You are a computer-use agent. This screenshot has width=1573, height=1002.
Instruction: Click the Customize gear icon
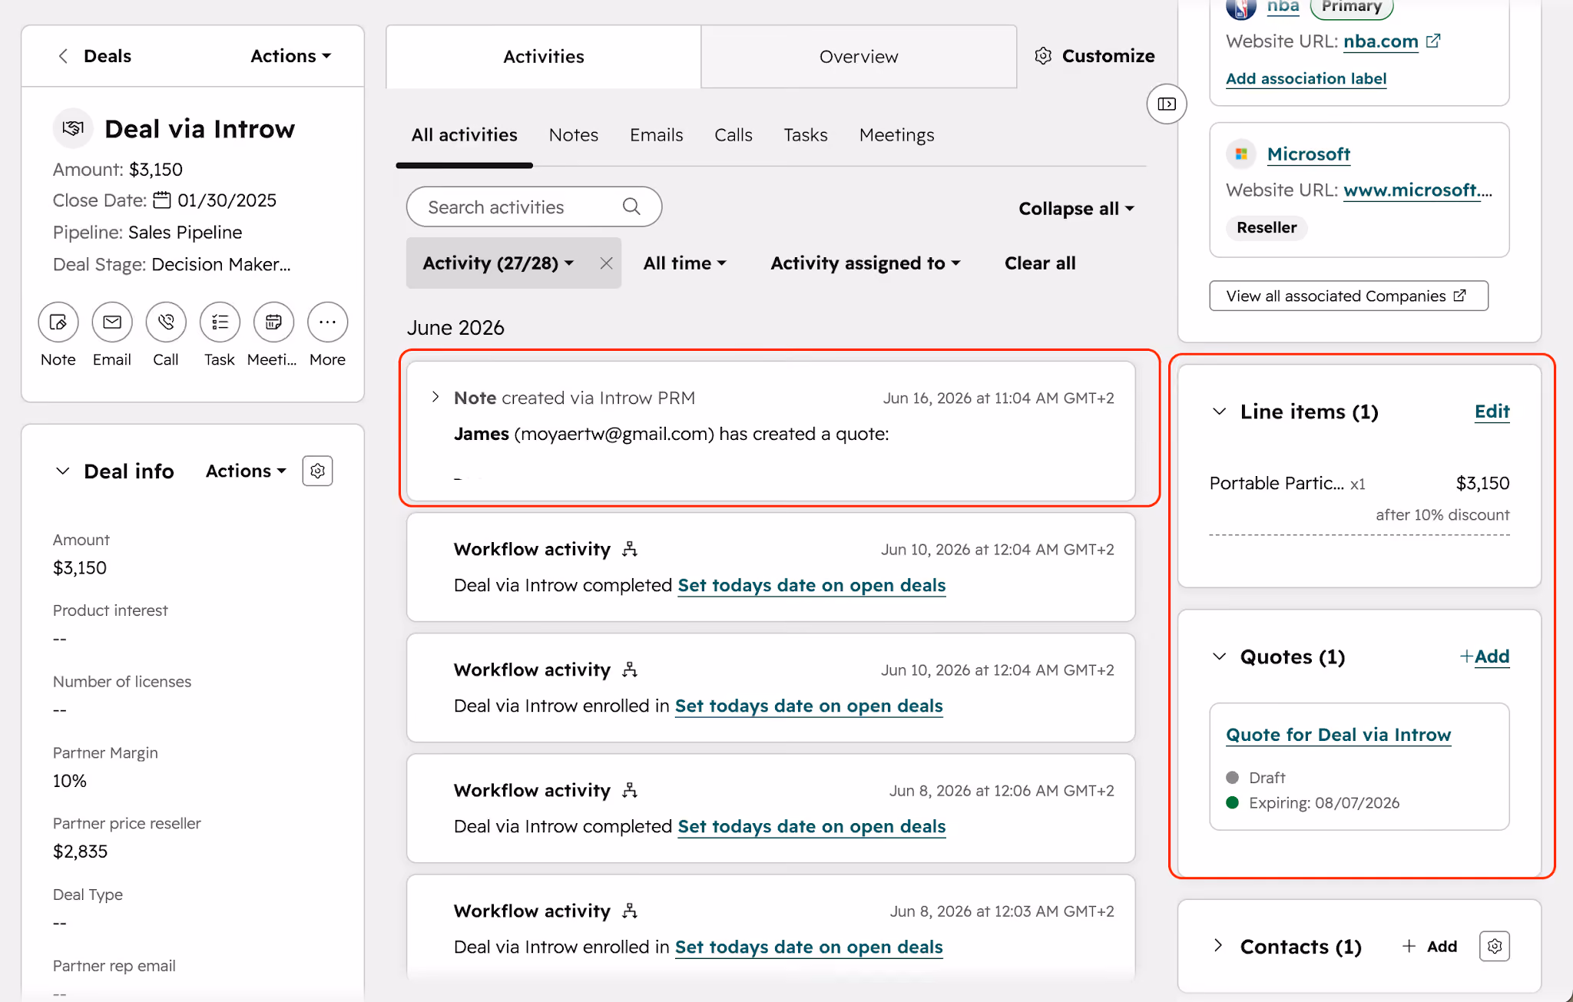pyautogui.click(x=1042, y=56)
